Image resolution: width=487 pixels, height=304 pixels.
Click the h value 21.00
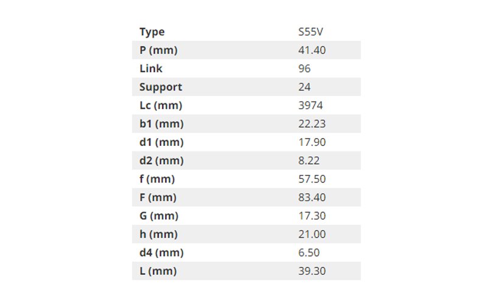pyautogui.click(x=312, y=234)
